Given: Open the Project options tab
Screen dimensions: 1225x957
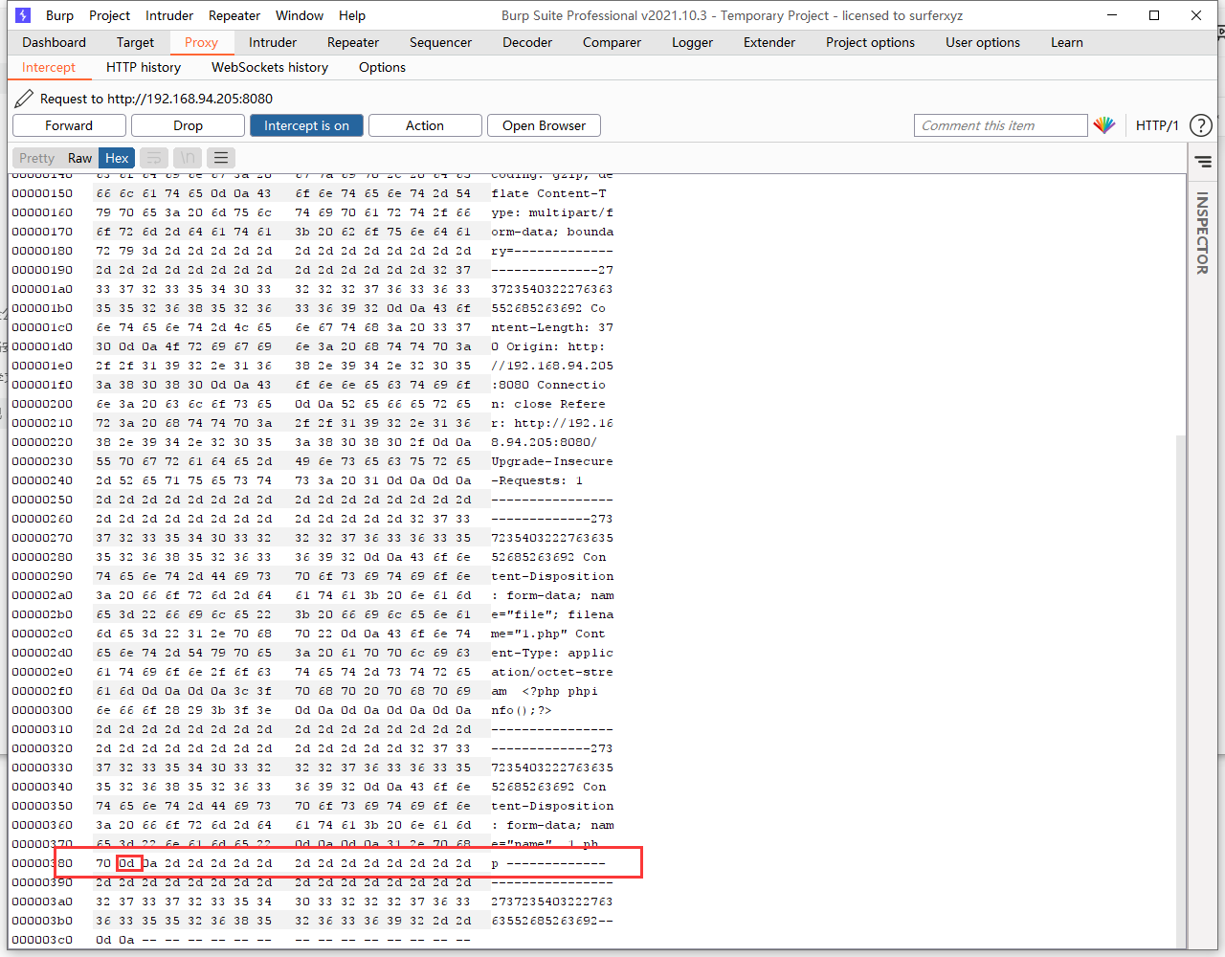Looking at the screenshot, I should tap(870, 42).
